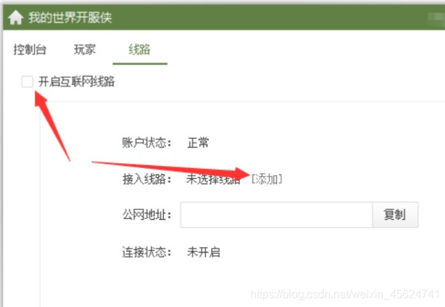
Task: Select the 线路 tab
Action: coord(139,50)
